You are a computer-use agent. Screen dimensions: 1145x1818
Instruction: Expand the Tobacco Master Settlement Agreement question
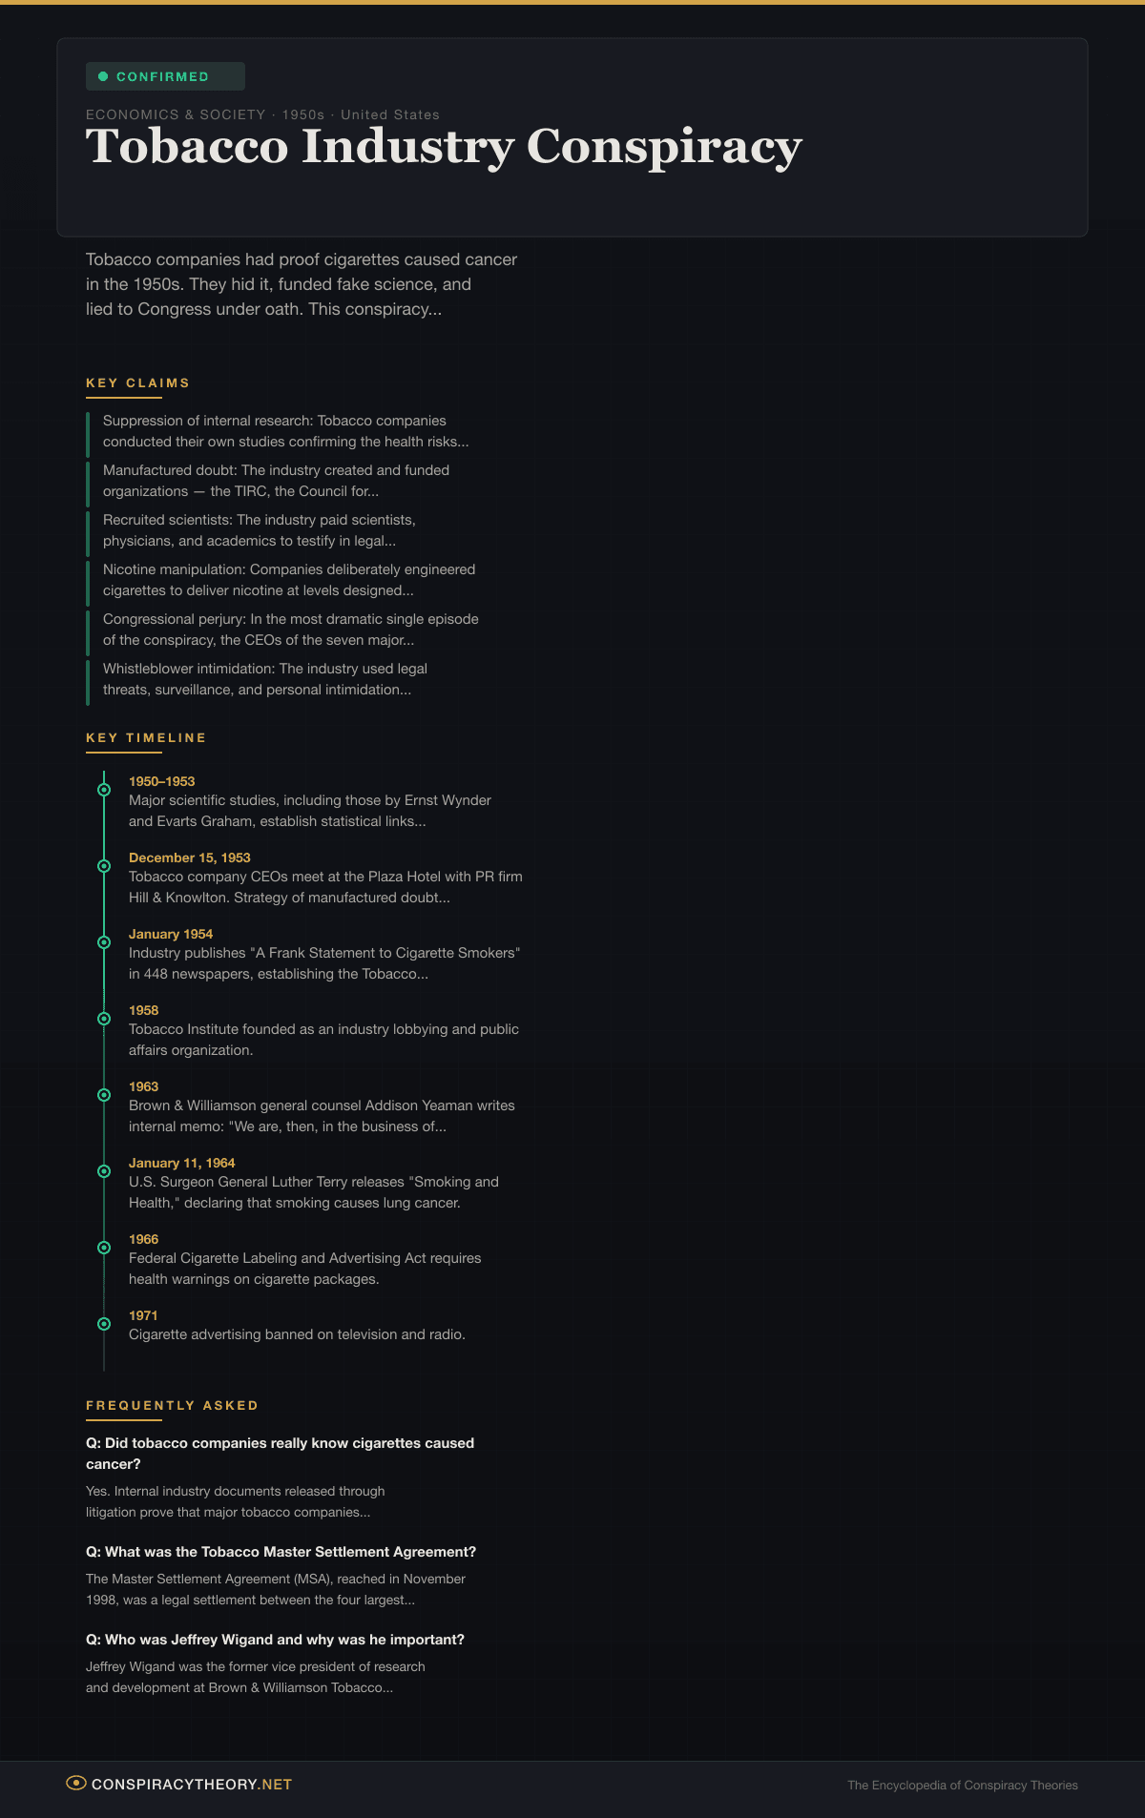click(281, 1552)
